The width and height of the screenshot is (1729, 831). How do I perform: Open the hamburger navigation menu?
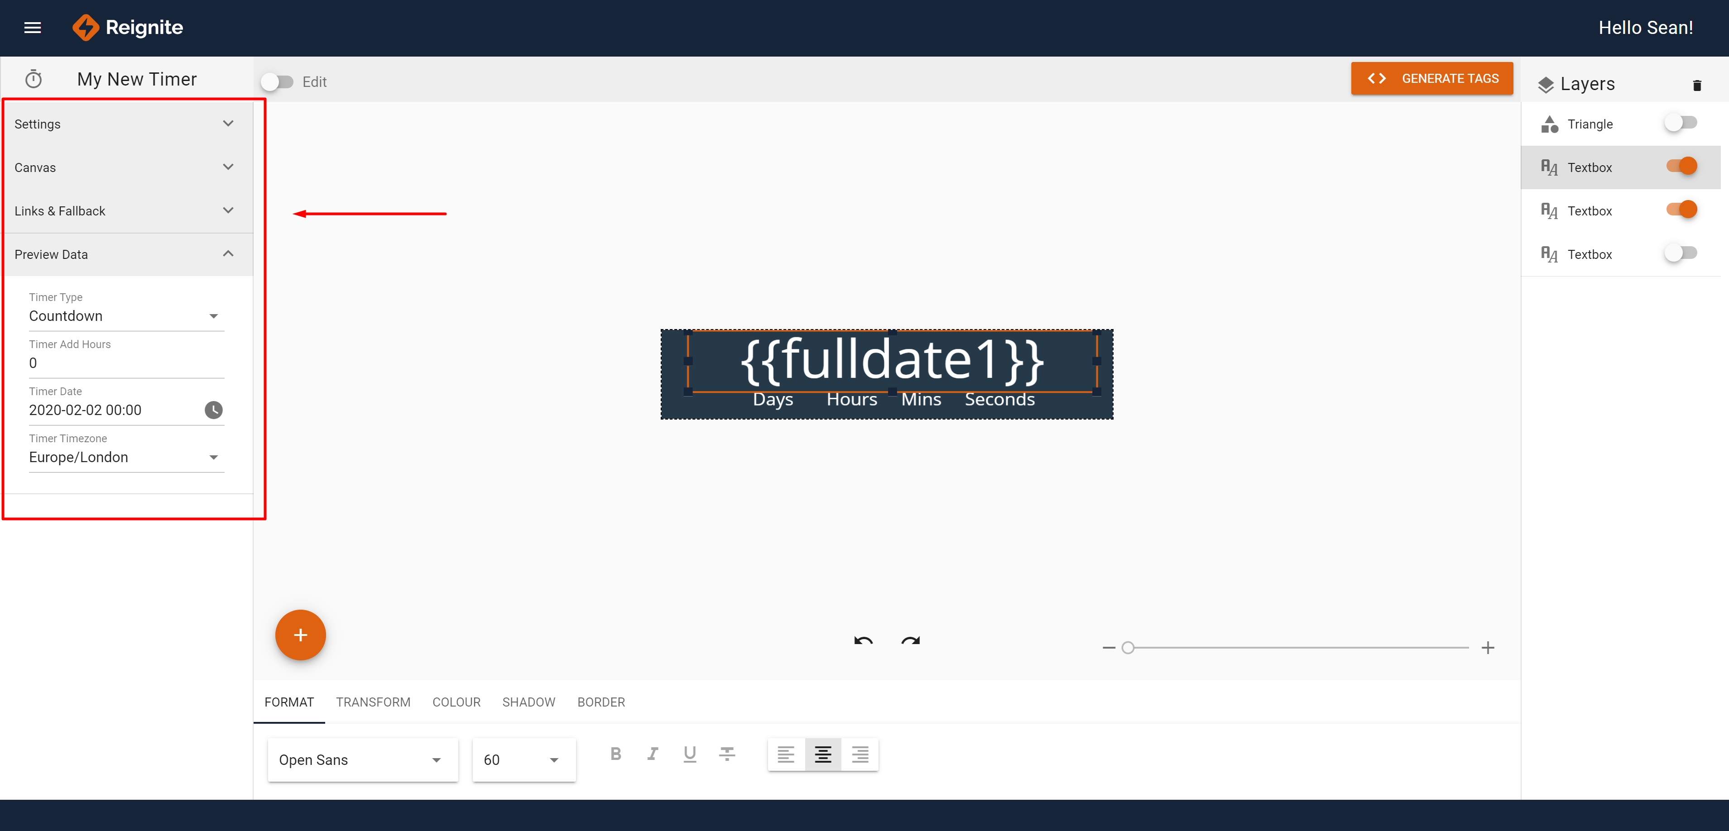point(32,28)
